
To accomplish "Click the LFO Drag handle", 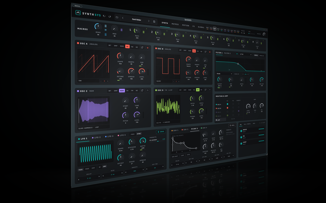I will [161, 132].
